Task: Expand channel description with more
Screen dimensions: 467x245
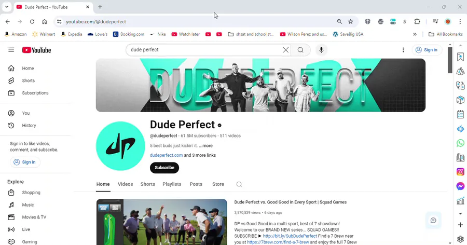Action: (206, 146)
